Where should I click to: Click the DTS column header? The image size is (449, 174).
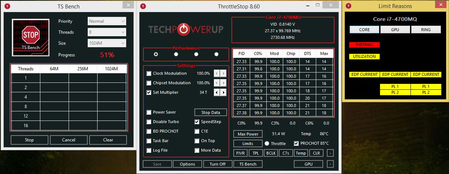(307, 53)
